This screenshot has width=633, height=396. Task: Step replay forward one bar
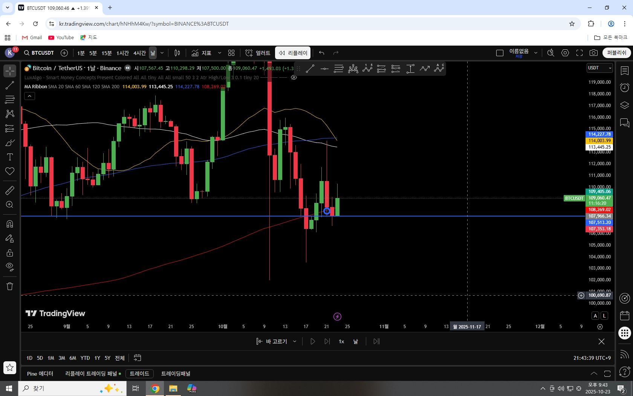click(327, 341)
